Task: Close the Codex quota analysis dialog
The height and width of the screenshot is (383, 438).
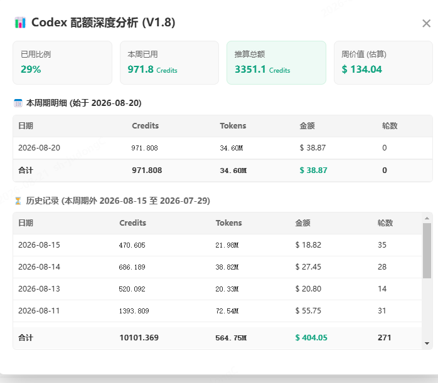Action: pos(426,23)
